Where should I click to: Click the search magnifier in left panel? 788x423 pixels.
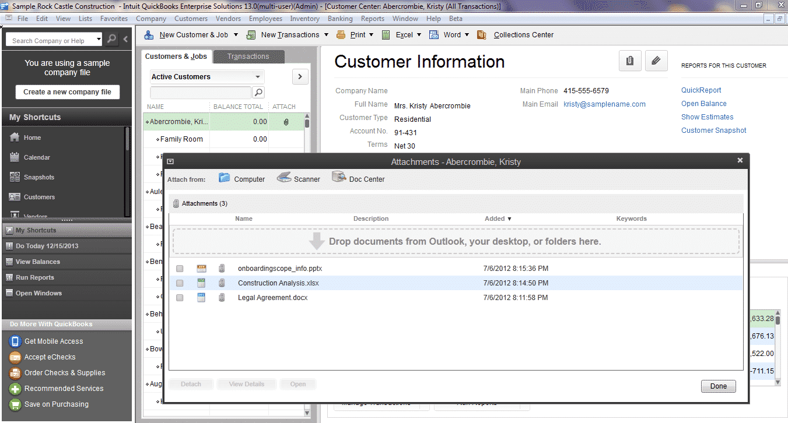[x=111, y=40]
